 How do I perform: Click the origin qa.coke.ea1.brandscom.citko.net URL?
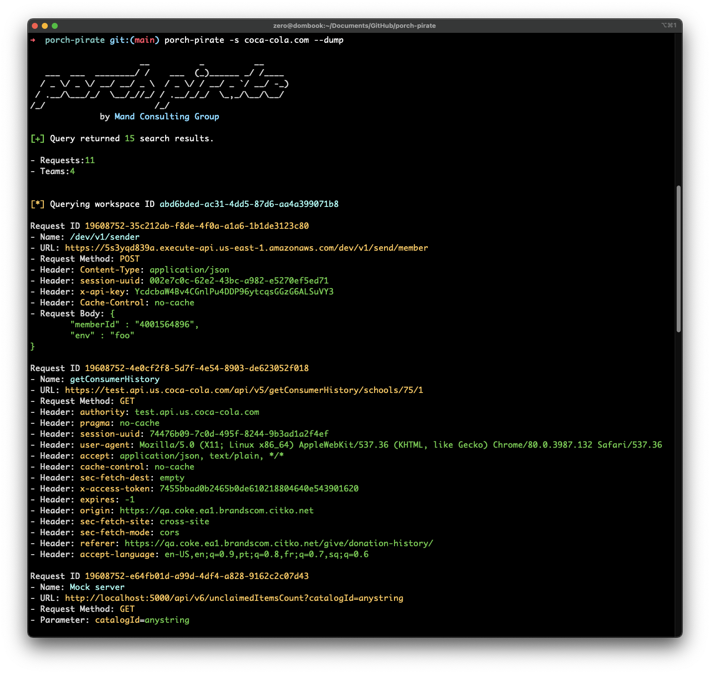216,510
